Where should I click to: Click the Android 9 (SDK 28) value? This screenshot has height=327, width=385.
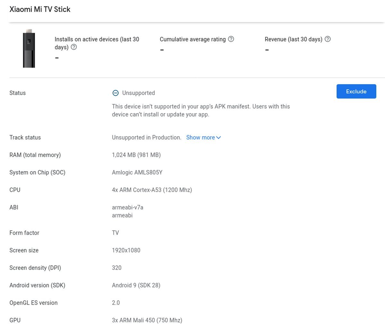click(x=136, y=285)
